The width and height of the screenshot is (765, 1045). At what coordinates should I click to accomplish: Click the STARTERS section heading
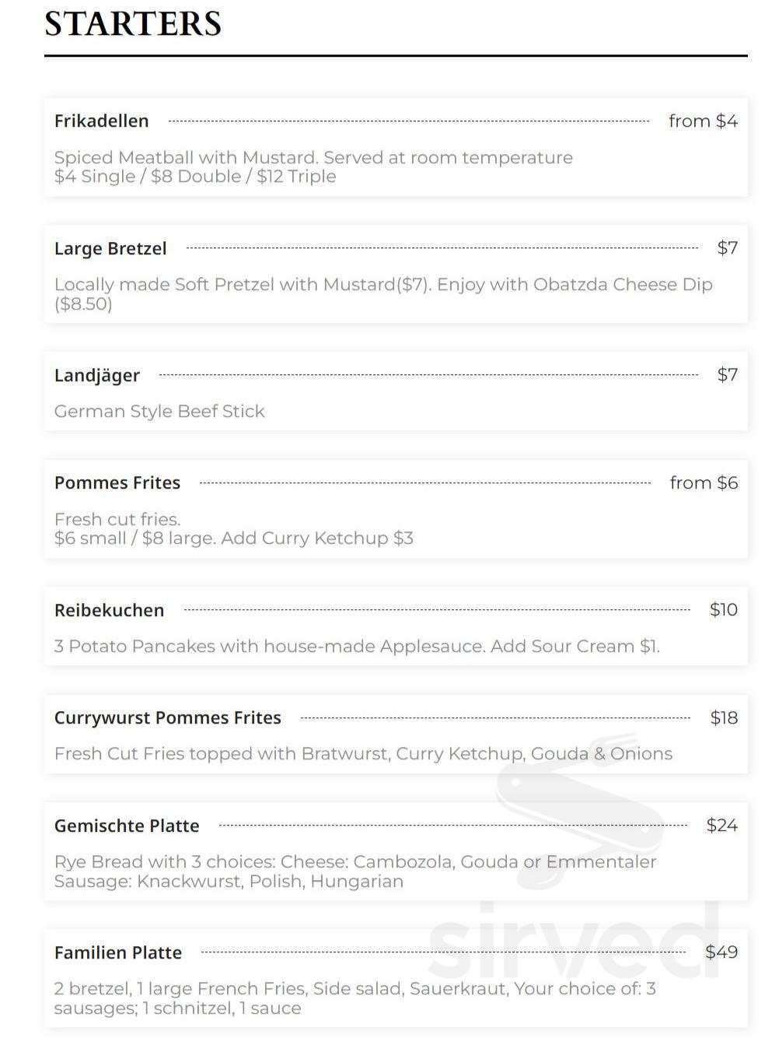tap(133, 23)
